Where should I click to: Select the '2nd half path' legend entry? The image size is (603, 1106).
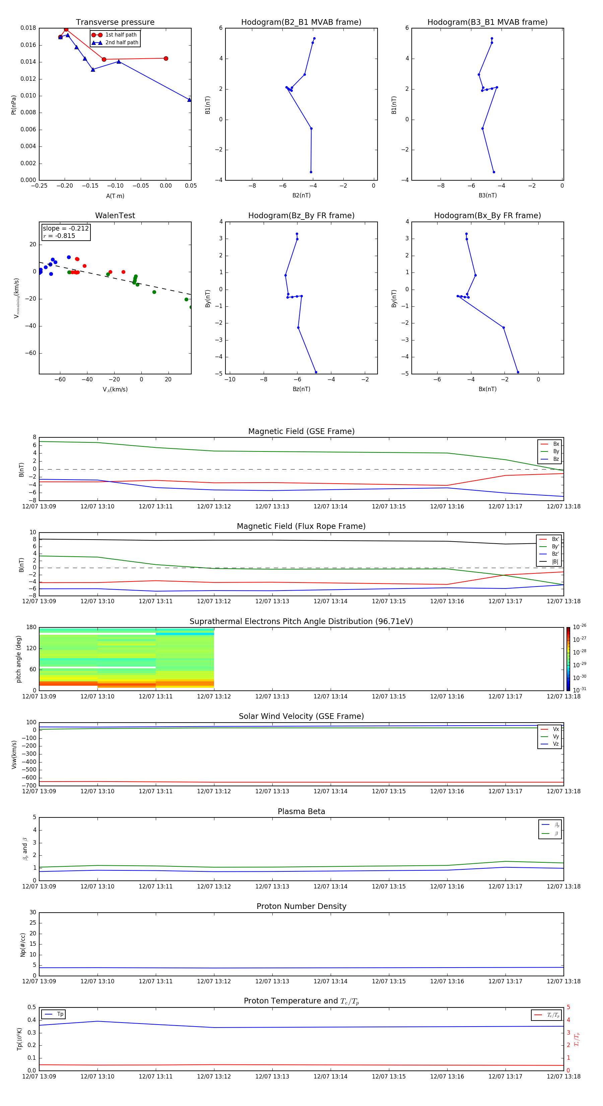coord(115,43)
